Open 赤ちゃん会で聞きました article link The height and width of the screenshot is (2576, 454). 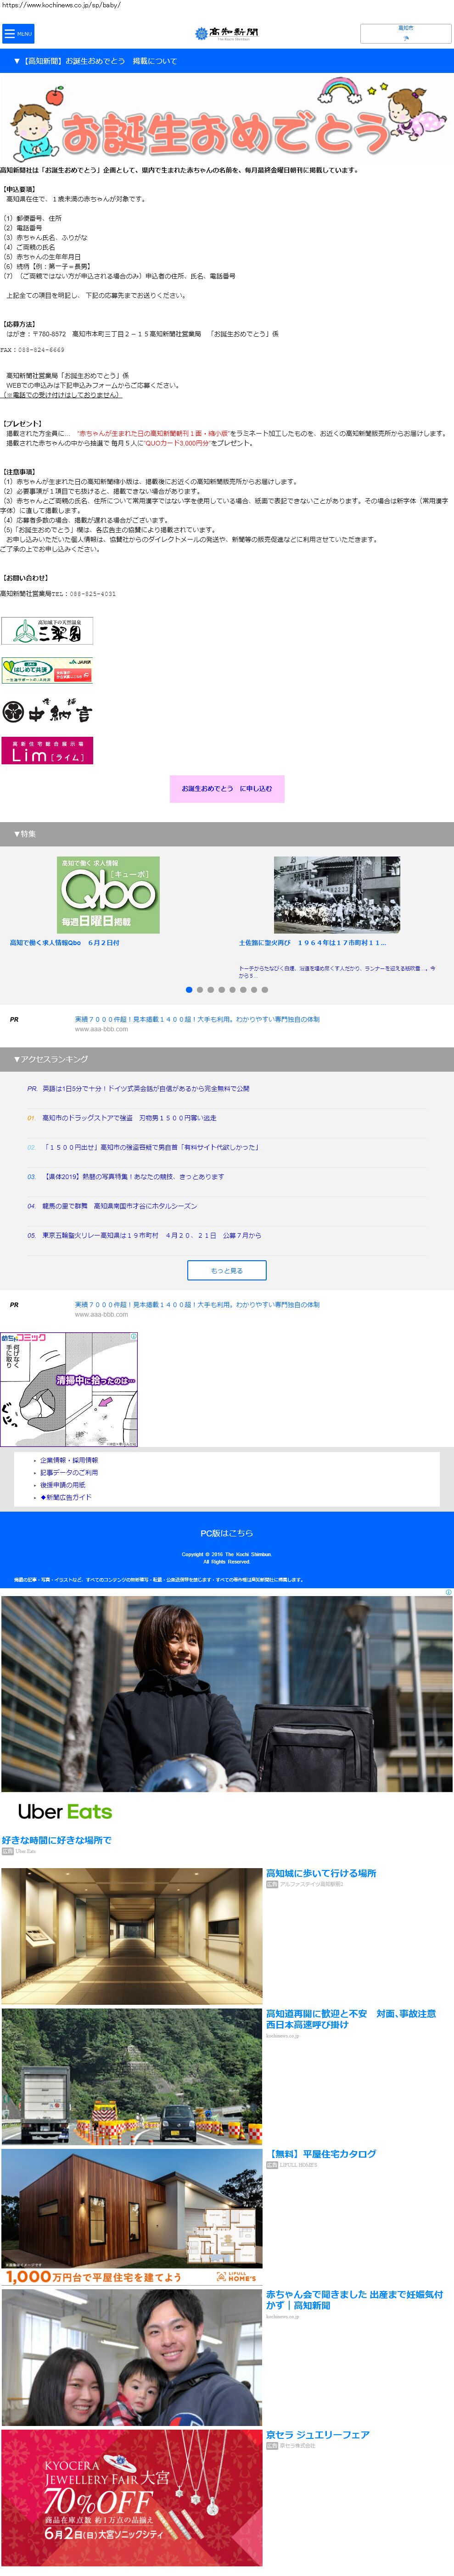pyautogui.click(x=354, y=2300)
